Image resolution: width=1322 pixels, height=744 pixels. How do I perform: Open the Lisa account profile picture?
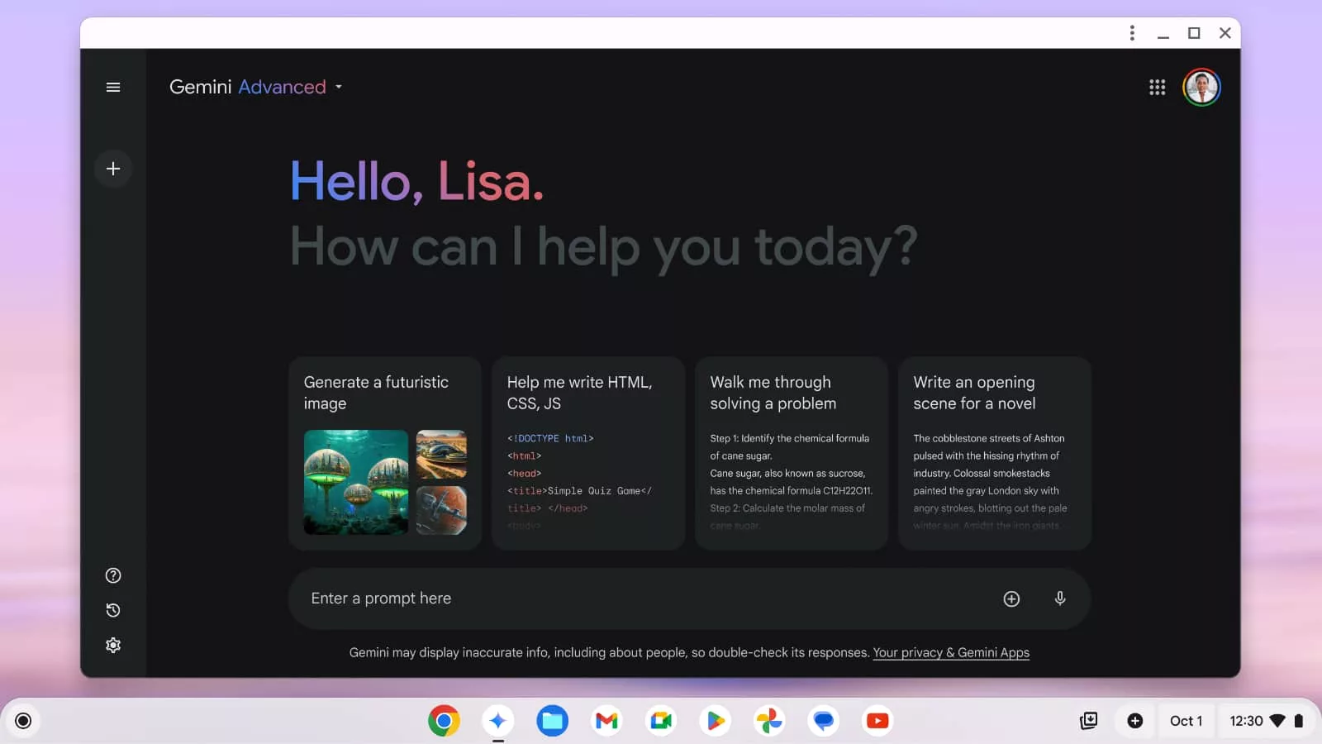(1201, 87)
